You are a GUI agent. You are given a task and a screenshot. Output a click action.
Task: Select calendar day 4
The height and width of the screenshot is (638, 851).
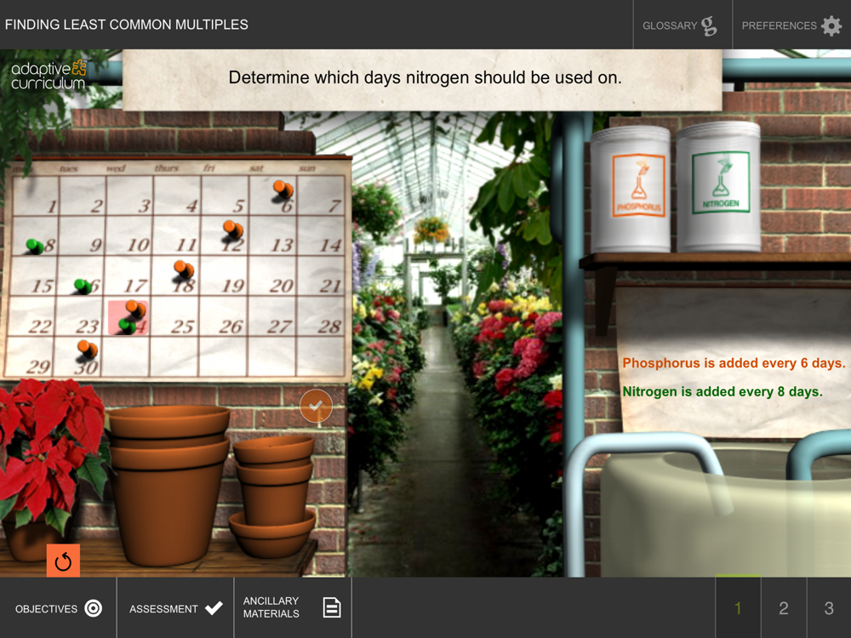[177, 196]
